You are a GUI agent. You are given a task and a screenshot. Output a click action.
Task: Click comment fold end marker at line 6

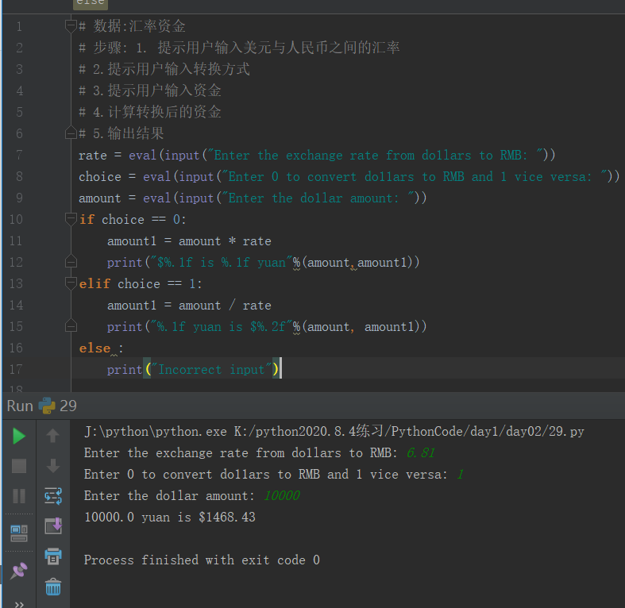click(71, 133)
